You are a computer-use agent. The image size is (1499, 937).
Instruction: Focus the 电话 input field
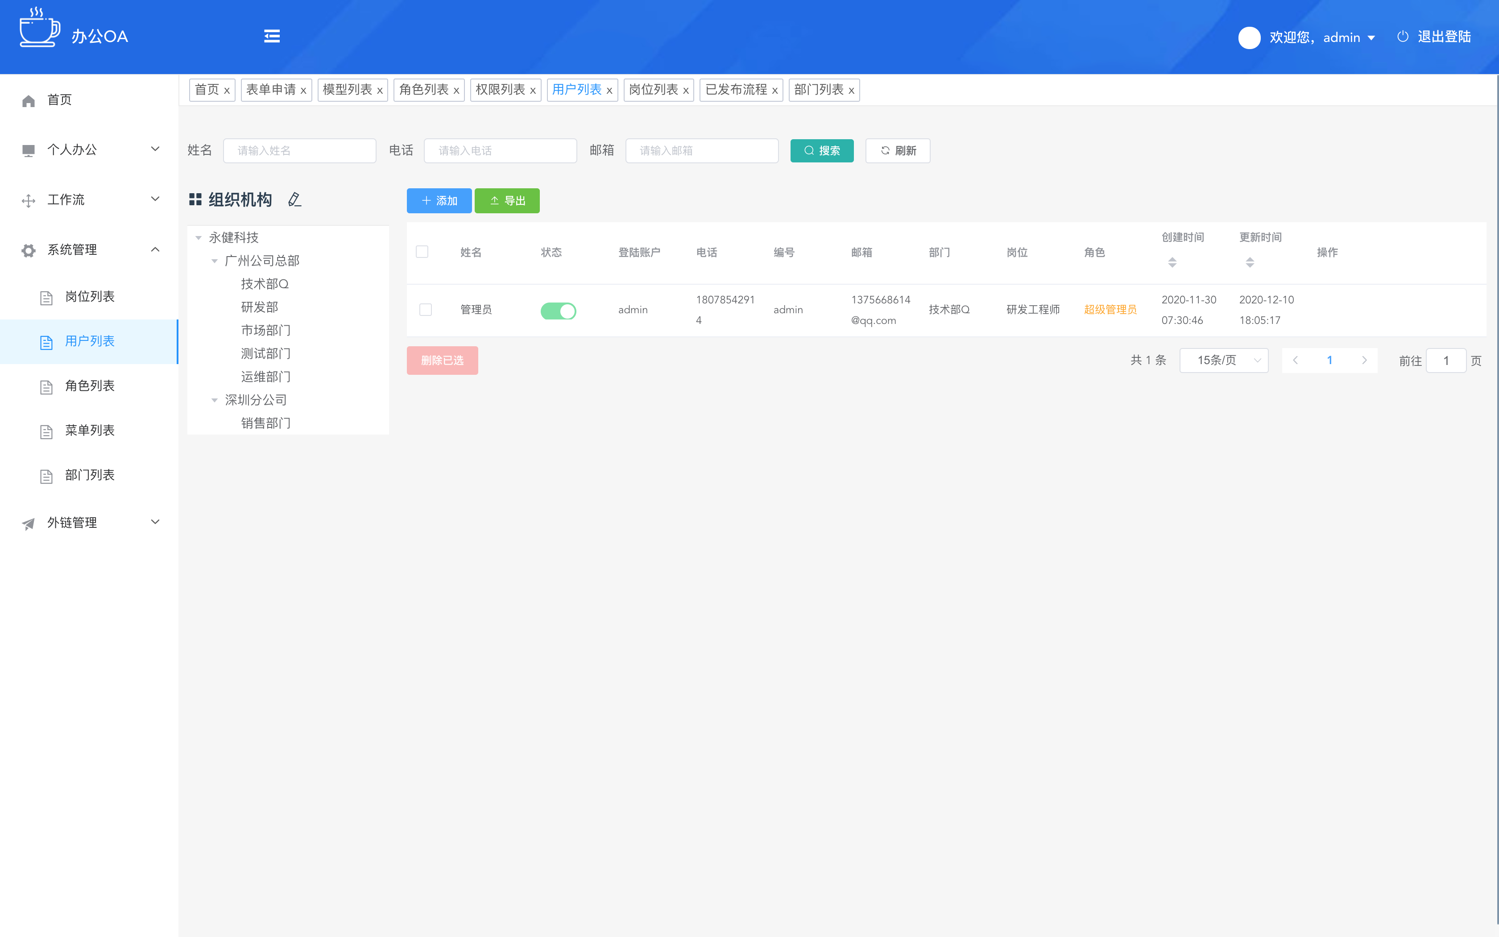[501, 151]
